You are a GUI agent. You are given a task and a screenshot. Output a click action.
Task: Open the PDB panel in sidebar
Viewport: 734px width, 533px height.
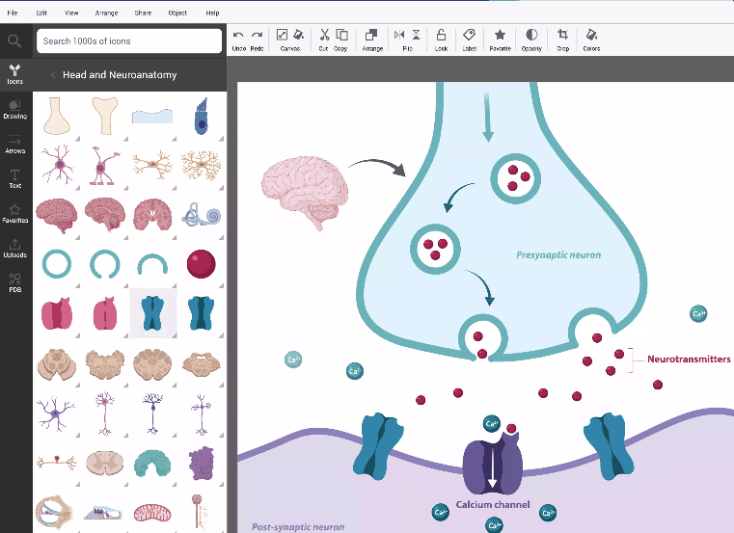click(x=14, y=282)
